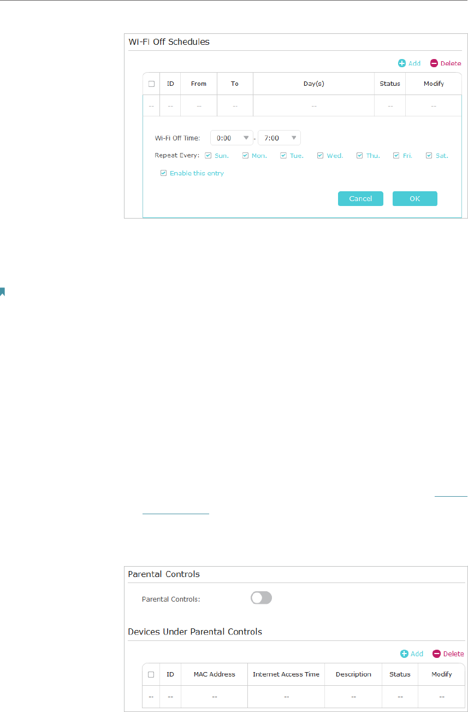The image size is (468, 712).
Task: Click the Add plus icon above Wi-Fi Off Schedules table
Action: [402, 63]
